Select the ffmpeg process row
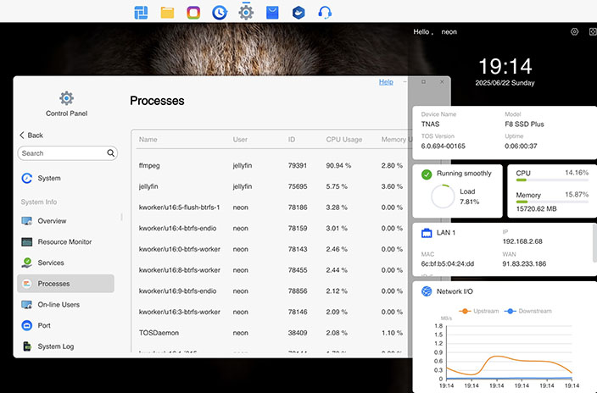The width and height of the screenshot is (597, 393). 272,165
